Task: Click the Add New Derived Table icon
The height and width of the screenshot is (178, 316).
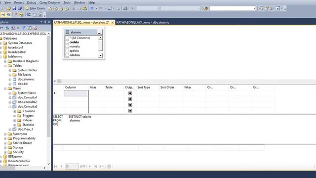Action: 40,15
